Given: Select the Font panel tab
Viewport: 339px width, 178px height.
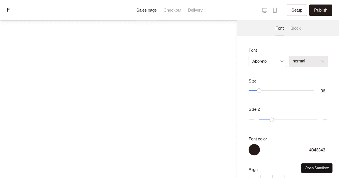Looking at the screenshot, I should click(x=279, y=28).
